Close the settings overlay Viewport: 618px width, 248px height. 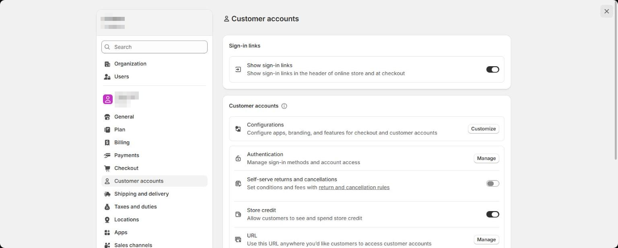click(x=606, y=11)
